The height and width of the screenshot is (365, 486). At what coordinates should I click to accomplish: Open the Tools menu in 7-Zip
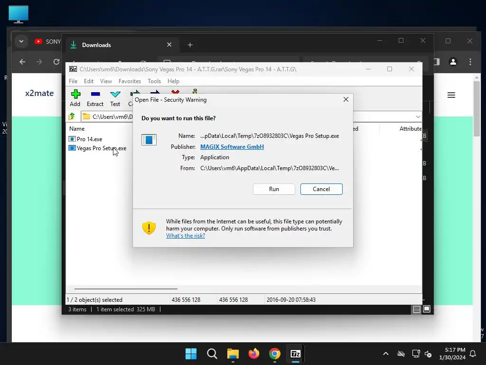[154, 81]
